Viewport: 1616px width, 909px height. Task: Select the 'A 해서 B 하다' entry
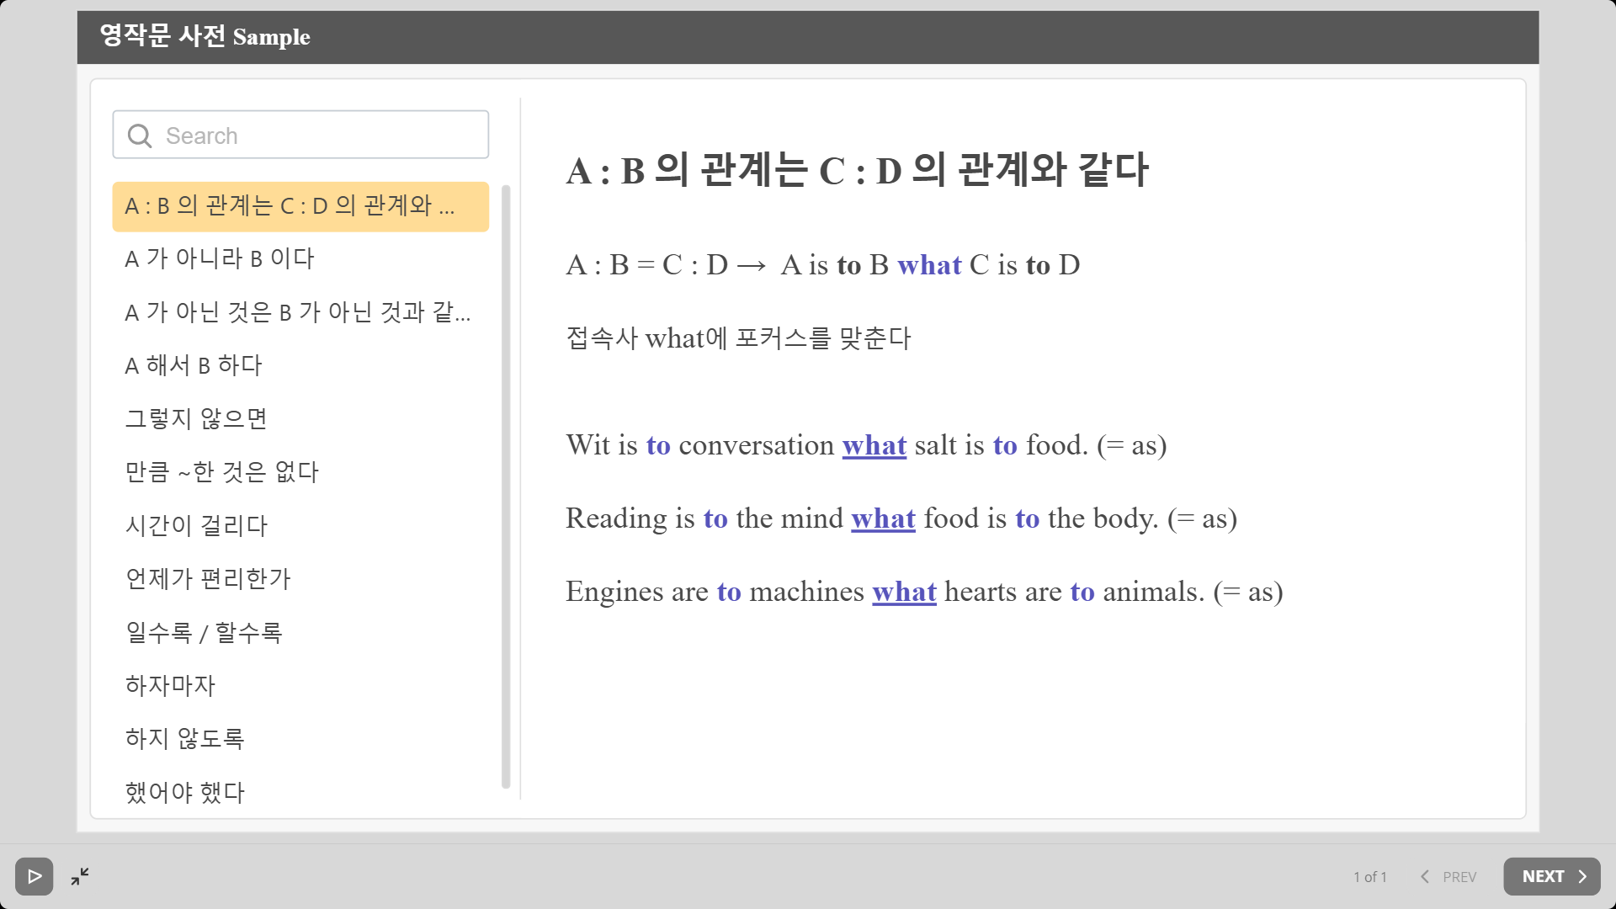coord(300,365)
